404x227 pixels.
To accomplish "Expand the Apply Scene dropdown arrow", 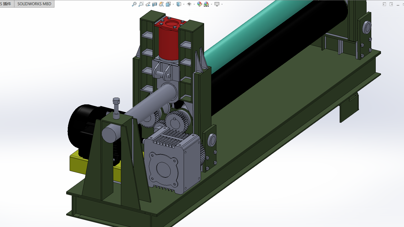I will point(211,4).
